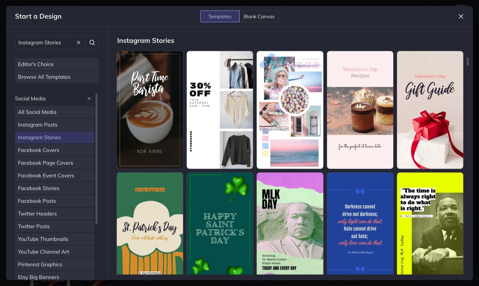479x286 pixels.
Task: Collapse the Social Media category chevron
Action: point(89,98)
